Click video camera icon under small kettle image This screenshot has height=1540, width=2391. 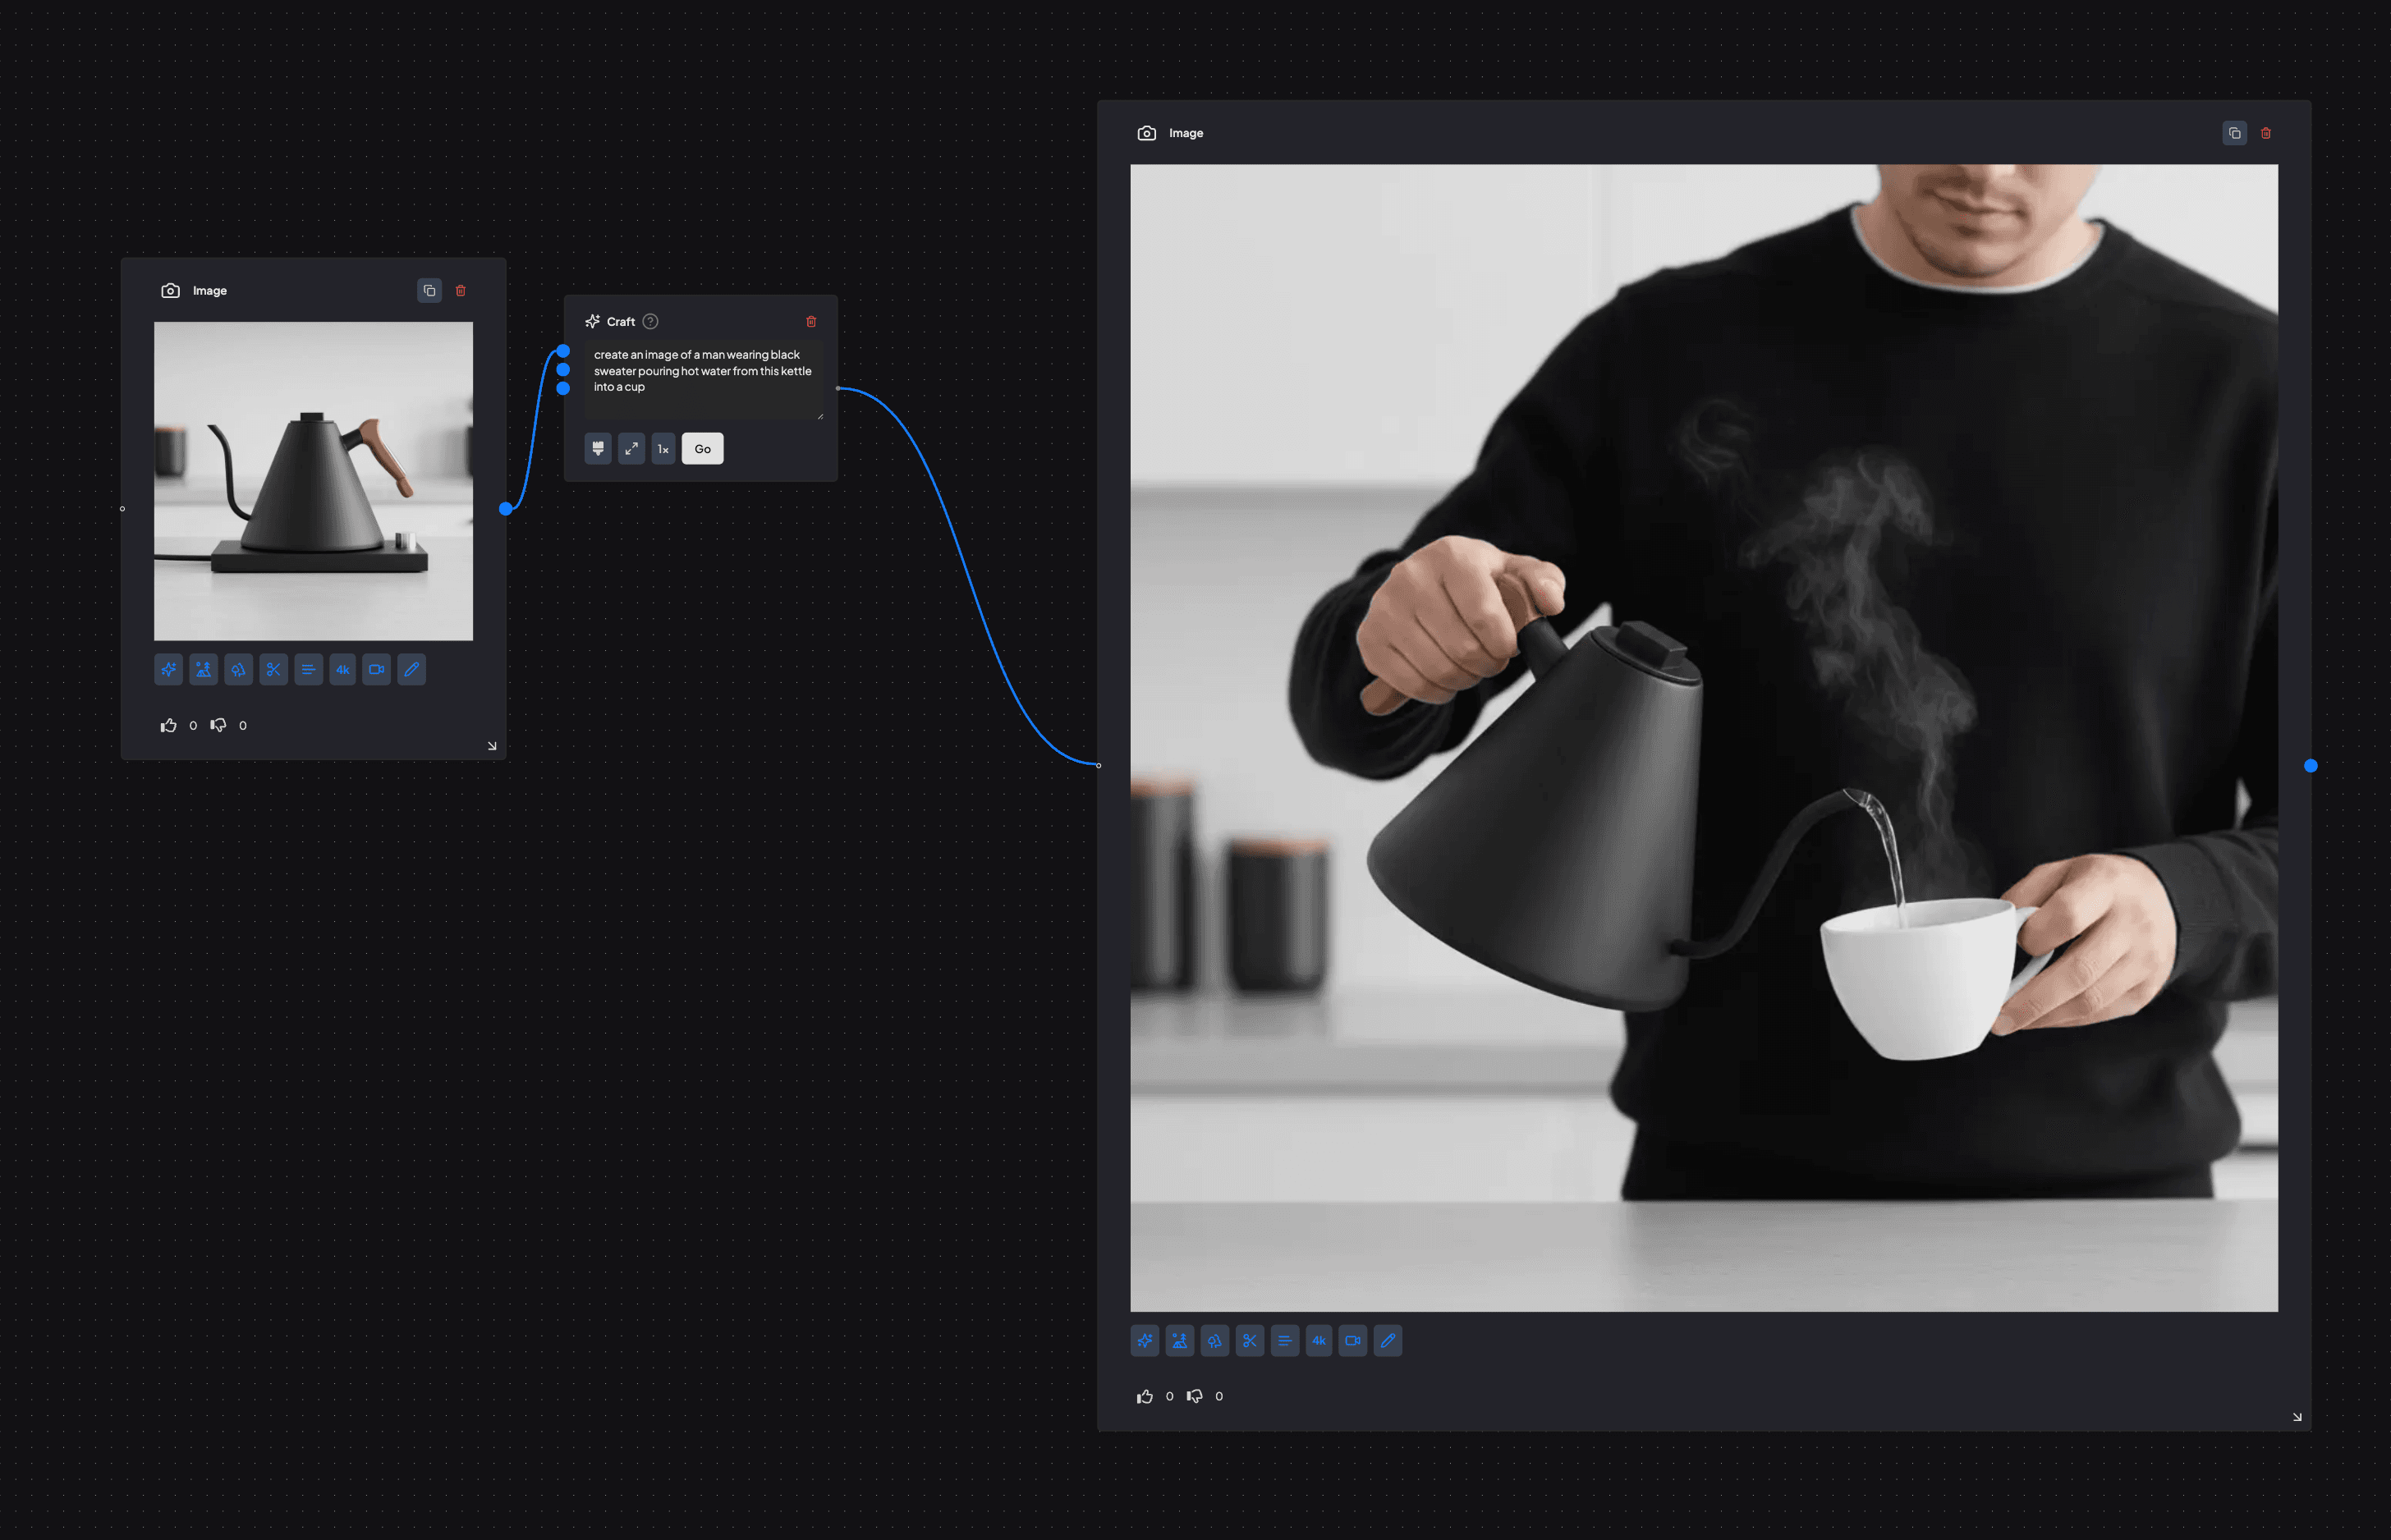coord(377,670)
